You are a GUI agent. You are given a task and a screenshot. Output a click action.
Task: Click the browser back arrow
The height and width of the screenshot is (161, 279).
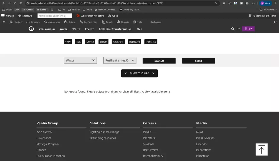(x=4, y=3)
